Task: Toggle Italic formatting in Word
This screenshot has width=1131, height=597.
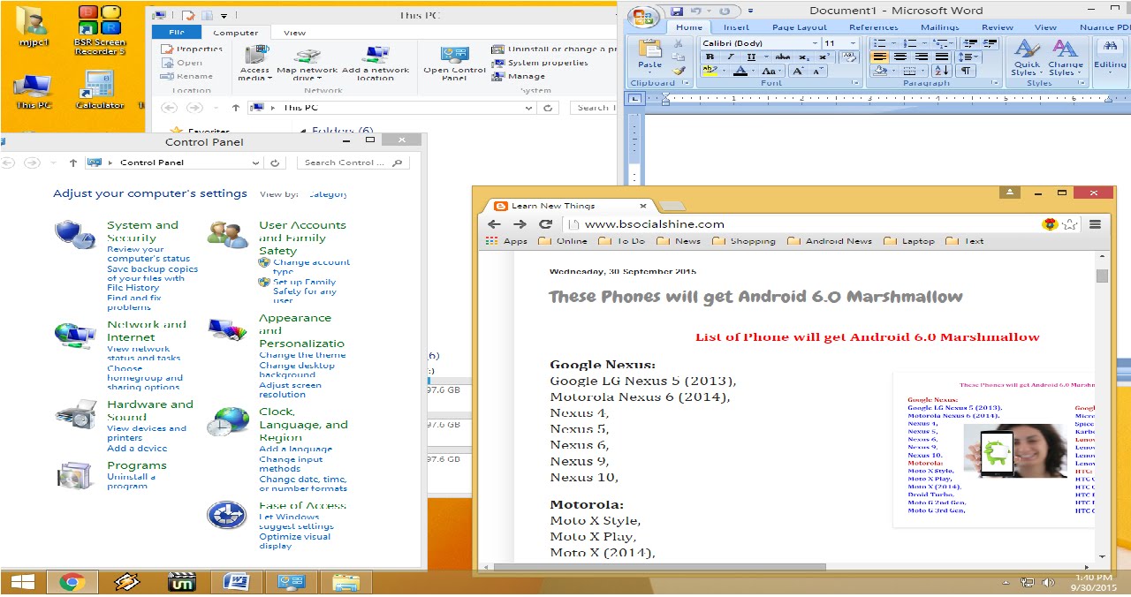Action: click(x=731, y=57)
